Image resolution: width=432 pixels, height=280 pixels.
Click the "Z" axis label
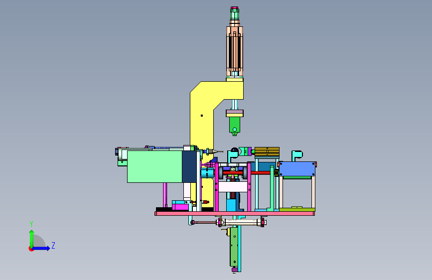[x=53, y=245]
